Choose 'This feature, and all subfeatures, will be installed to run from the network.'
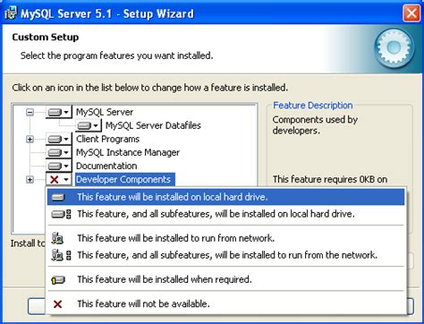The height and width of the screenshot is (324, 424). (x=225, y=255)
